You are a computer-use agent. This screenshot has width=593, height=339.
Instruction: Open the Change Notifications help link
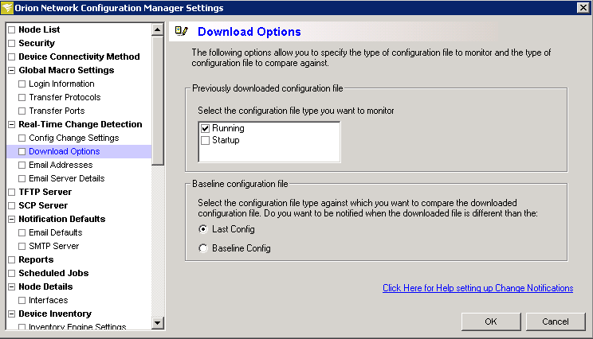click(x=477, y=288)
